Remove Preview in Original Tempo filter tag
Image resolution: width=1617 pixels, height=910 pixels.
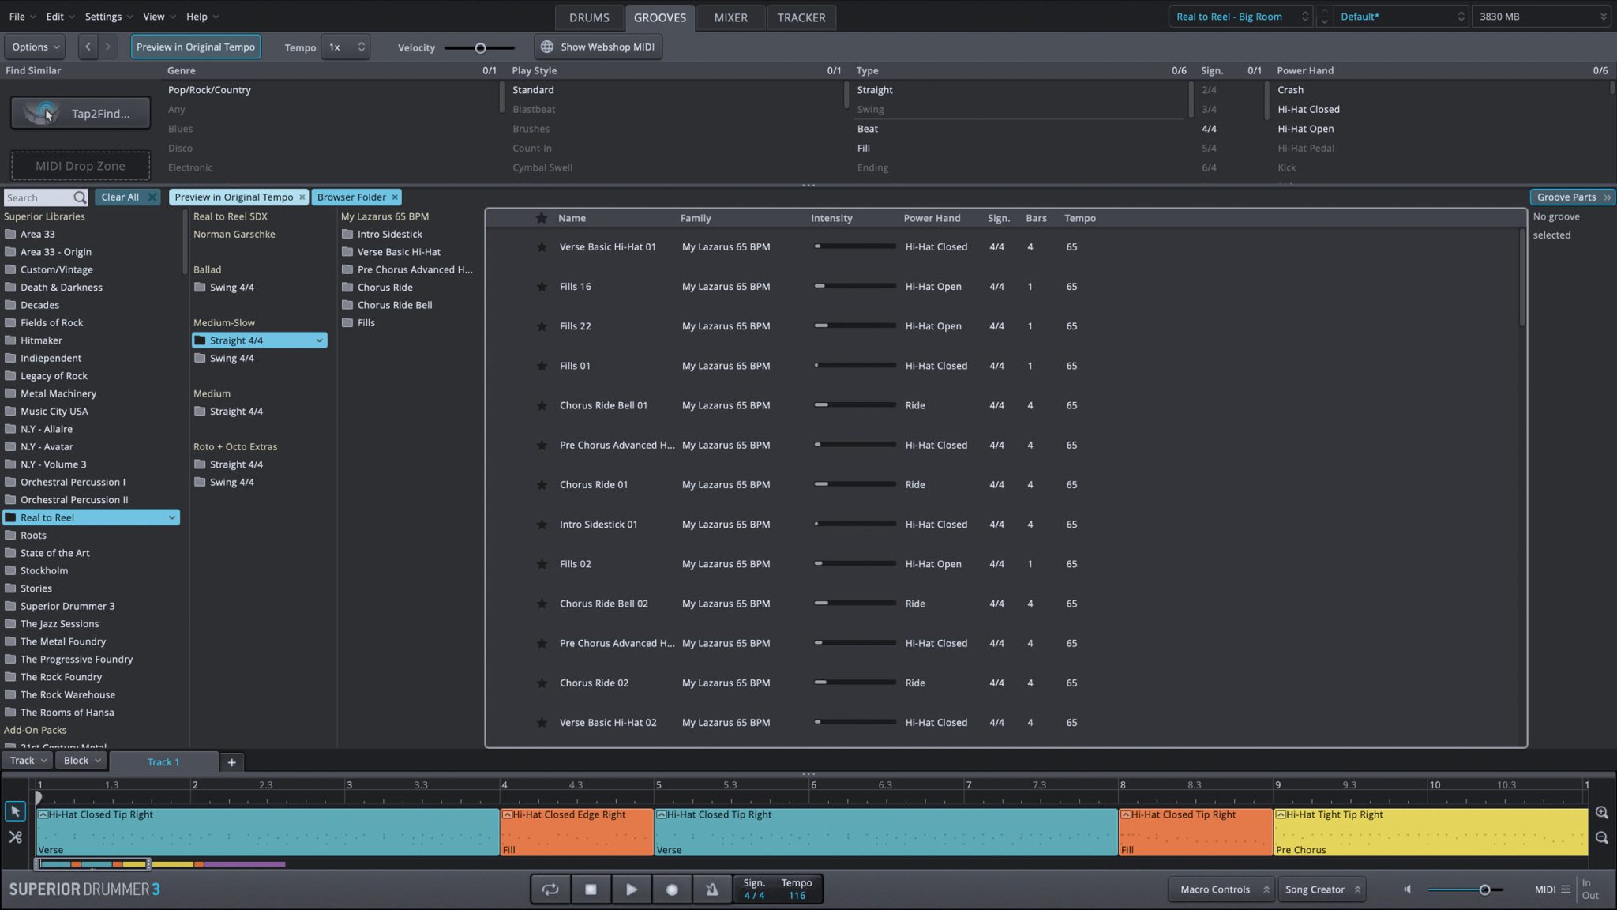[302, 197]
